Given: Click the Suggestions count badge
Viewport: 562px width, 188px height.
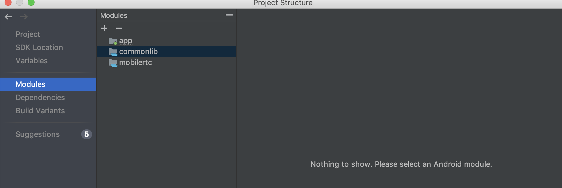Looking at the screenshot, I should click(86, 134).
